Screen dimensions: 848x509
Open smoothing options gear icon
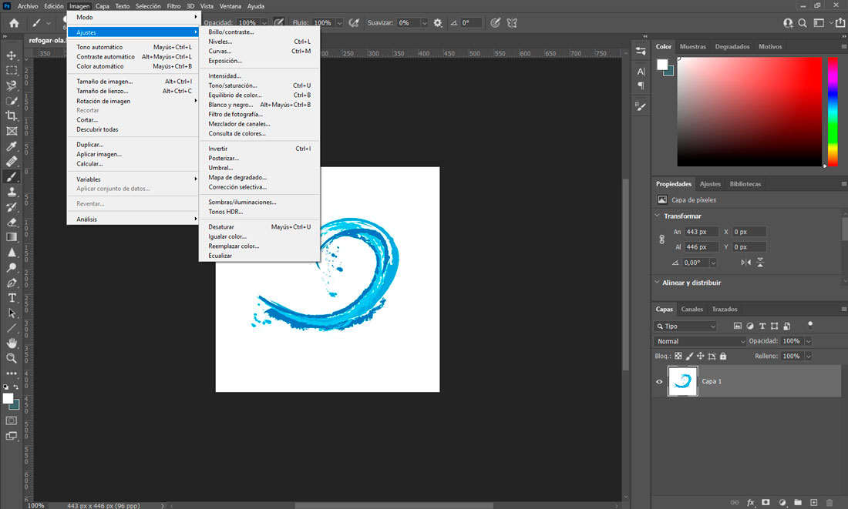(x=438, y=23)
